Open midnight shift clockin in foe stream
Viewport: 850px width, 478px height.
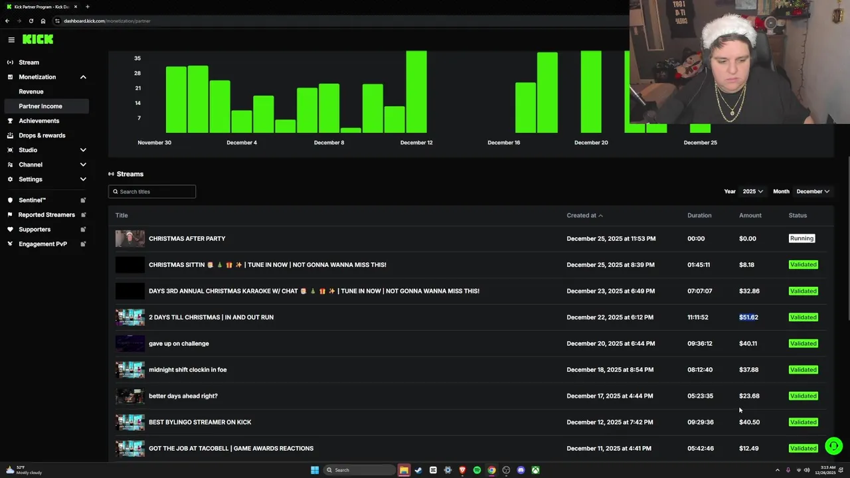pos(188,370)
